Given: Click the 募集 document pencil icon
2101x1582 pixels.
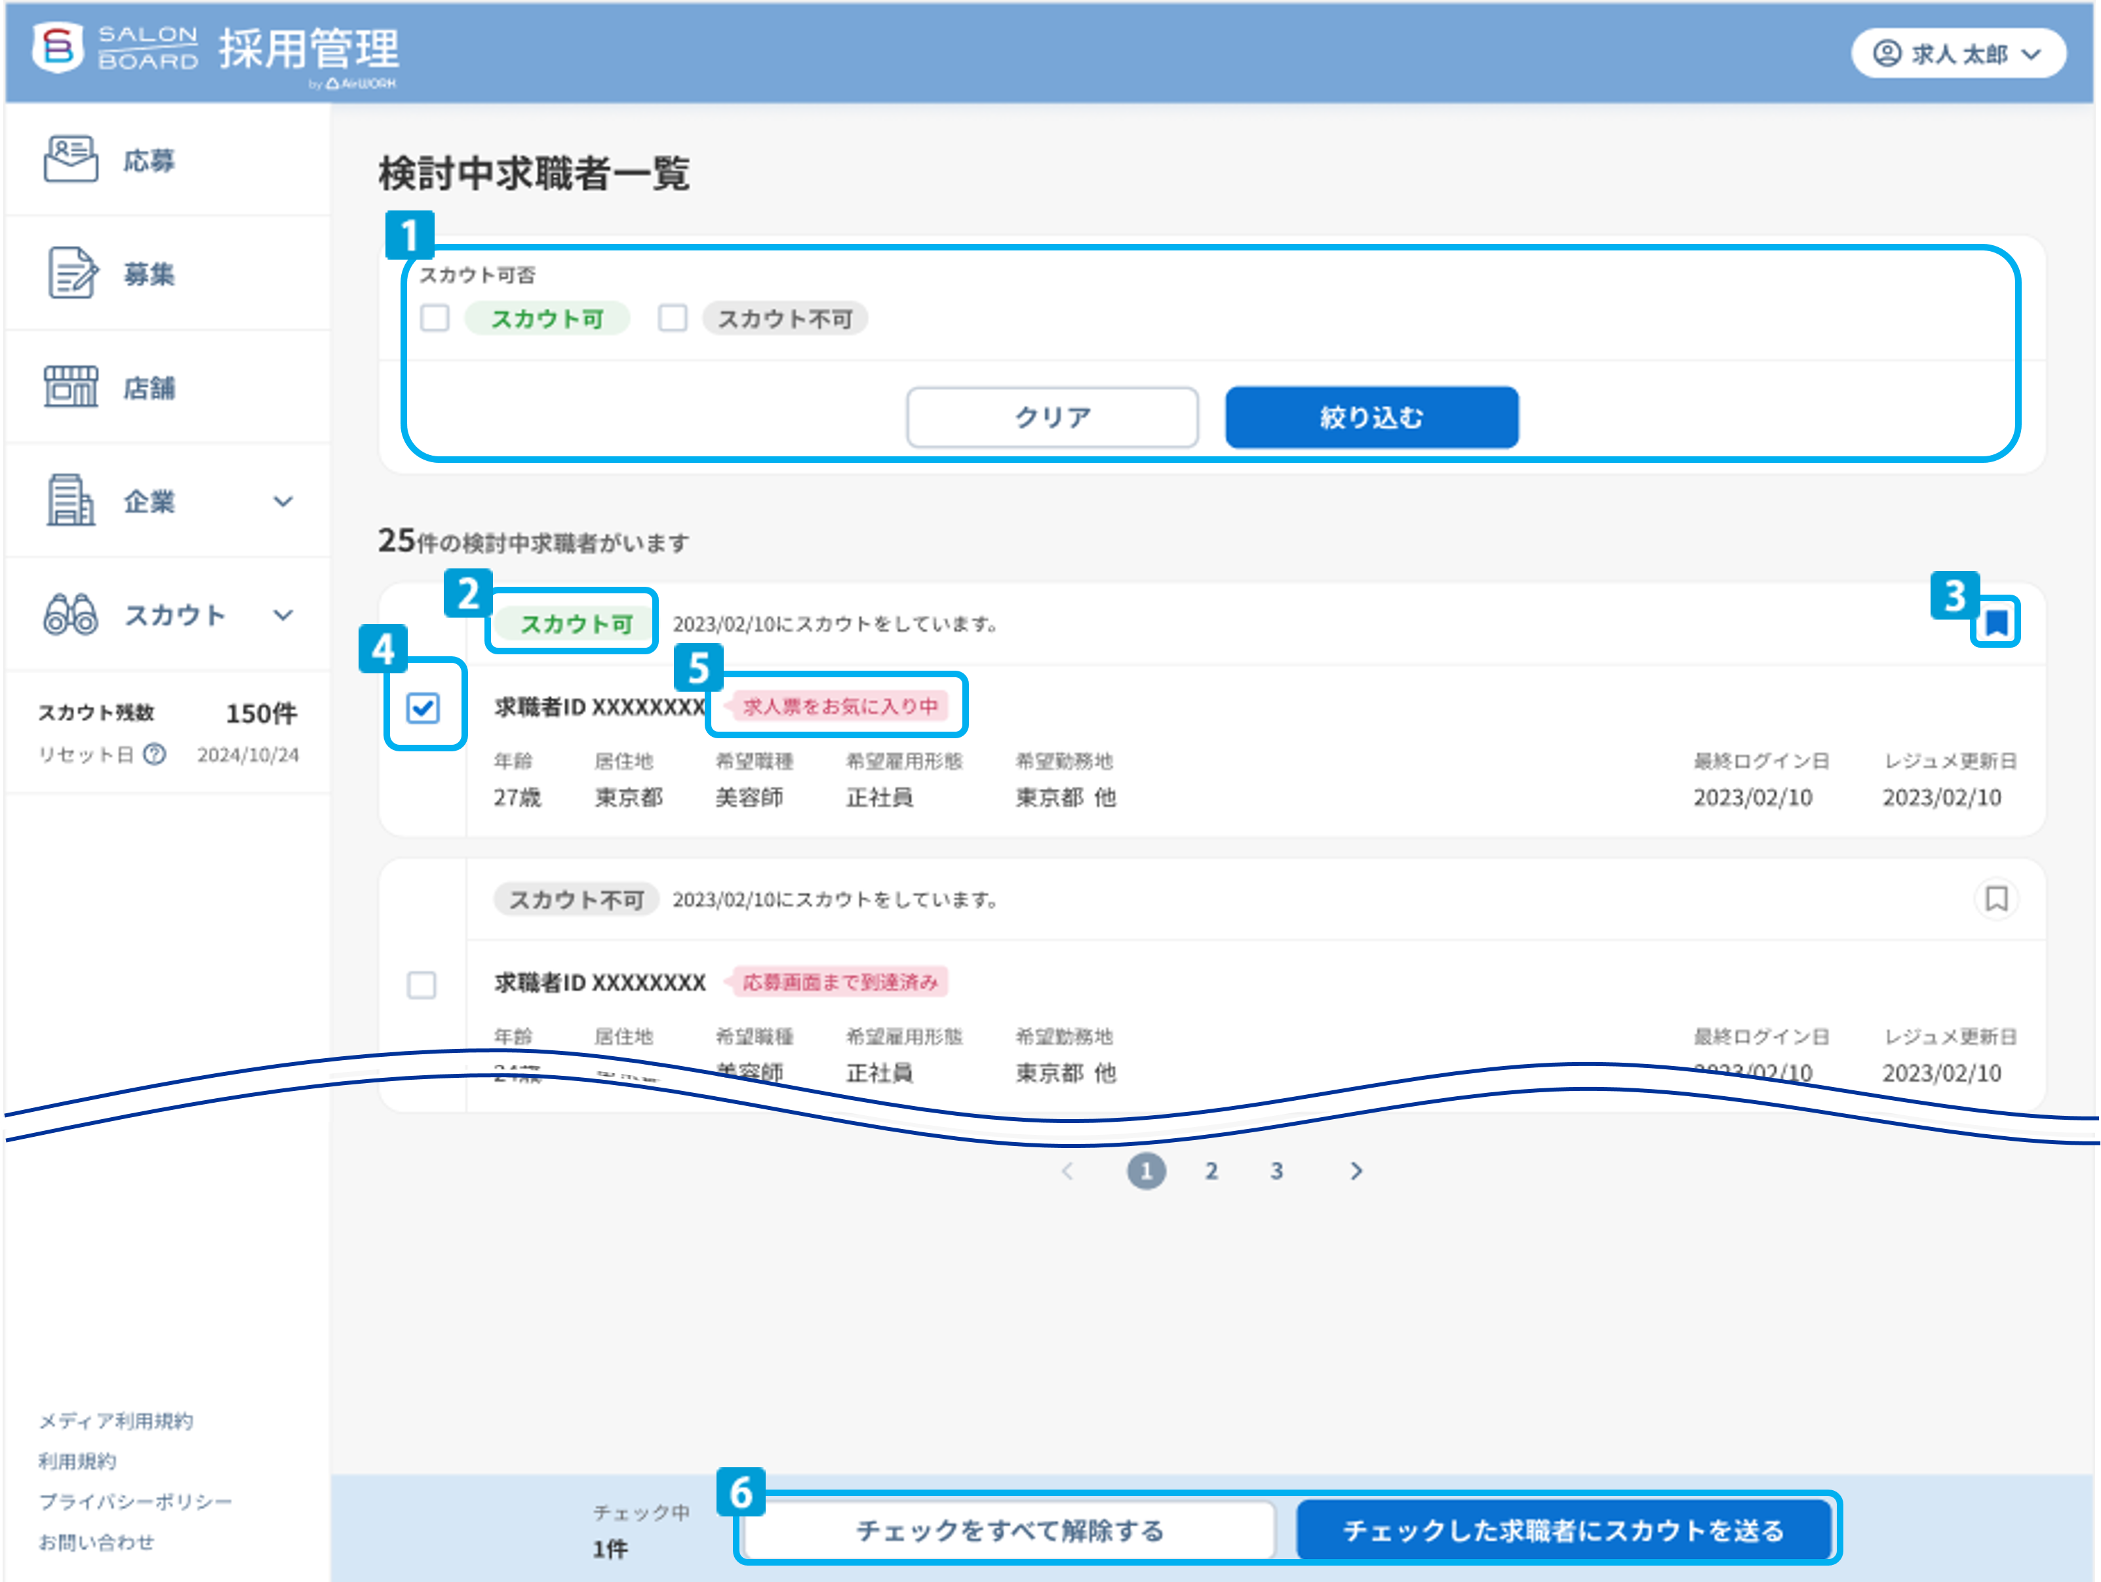Looking at the screenshot, I should 72,273.
